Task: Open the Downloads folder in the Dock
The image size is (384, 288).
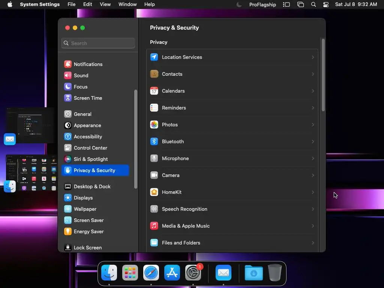Action: coord(254,273)
